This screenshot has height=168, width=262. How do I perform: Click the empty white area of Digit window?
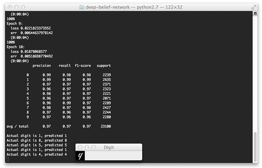point(113,156)
